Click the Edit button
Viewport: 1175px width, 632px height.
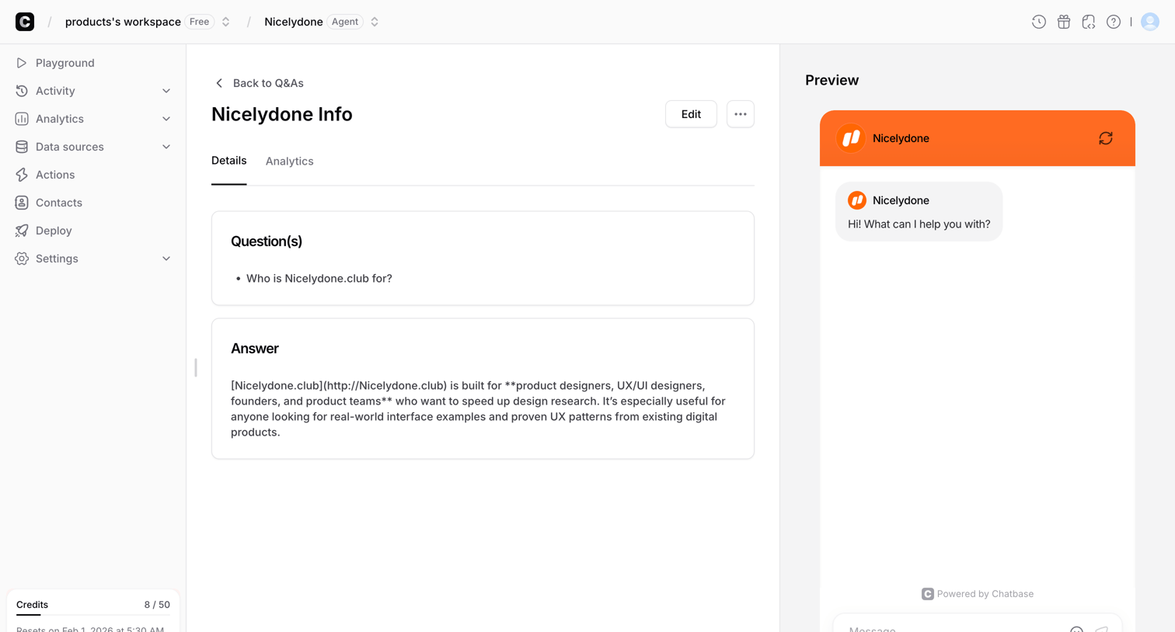click(691, 114)
